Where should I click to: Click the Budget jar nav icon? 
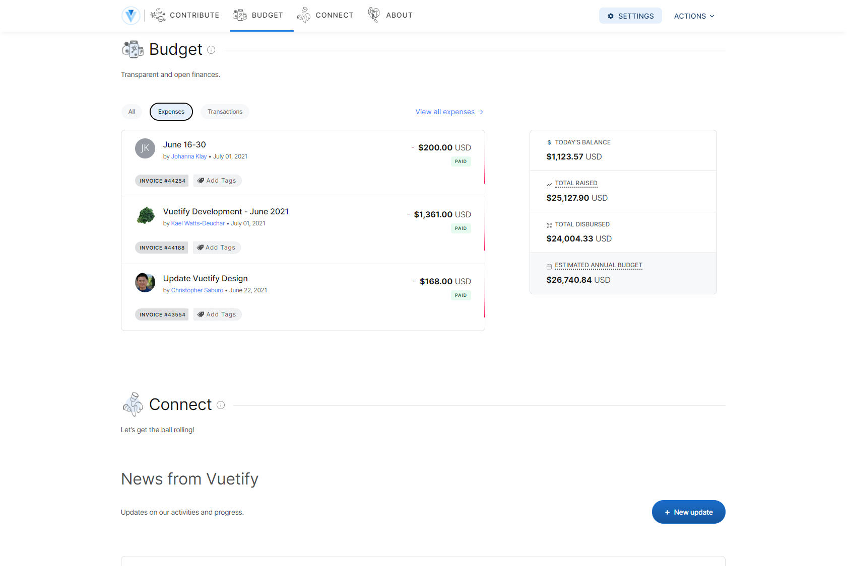coord(240,15)
